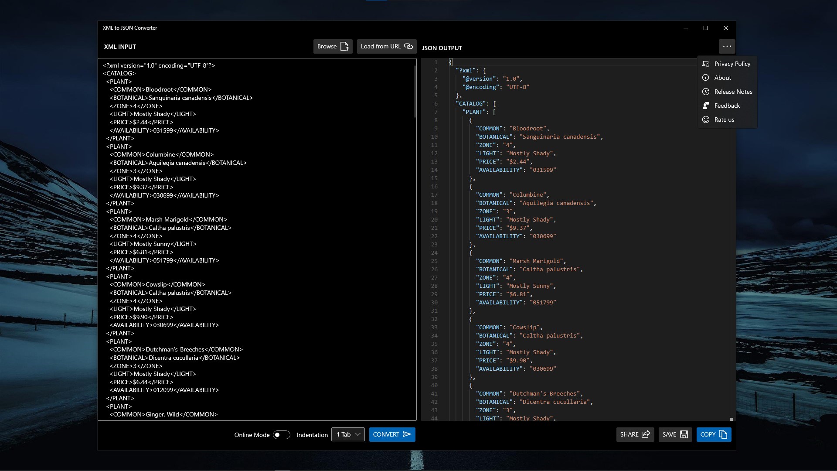Viewport: 837px width, 471px height.
Task: Maximize the XML to JSON Converter window
Action: (705, 28)
